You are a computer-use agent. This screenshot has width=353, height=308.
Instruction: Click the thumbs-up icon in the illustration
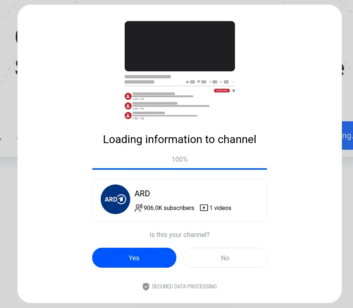pyautogui.click(x=187, y=82)
